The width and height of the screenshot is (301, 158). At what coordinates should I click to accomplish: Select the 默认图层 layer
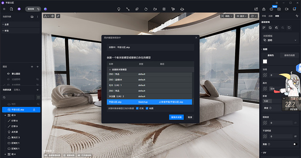click(16, 73)
